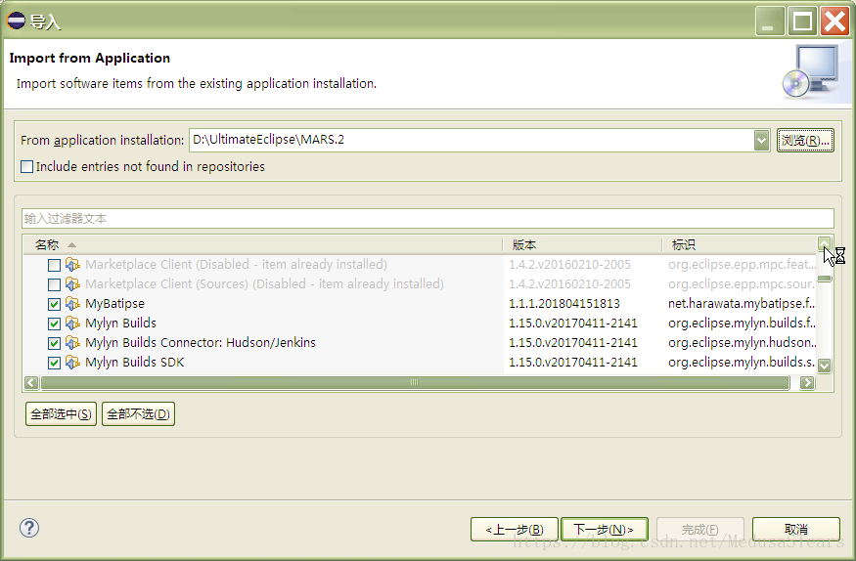Sort by the 名称 column header

(x=262, y=244)
